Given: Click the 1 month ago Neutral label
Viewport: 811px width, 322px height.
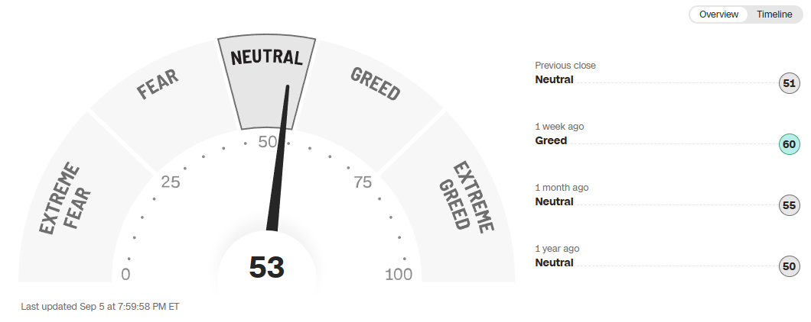Looking at the screenshot, I should 554,201.
